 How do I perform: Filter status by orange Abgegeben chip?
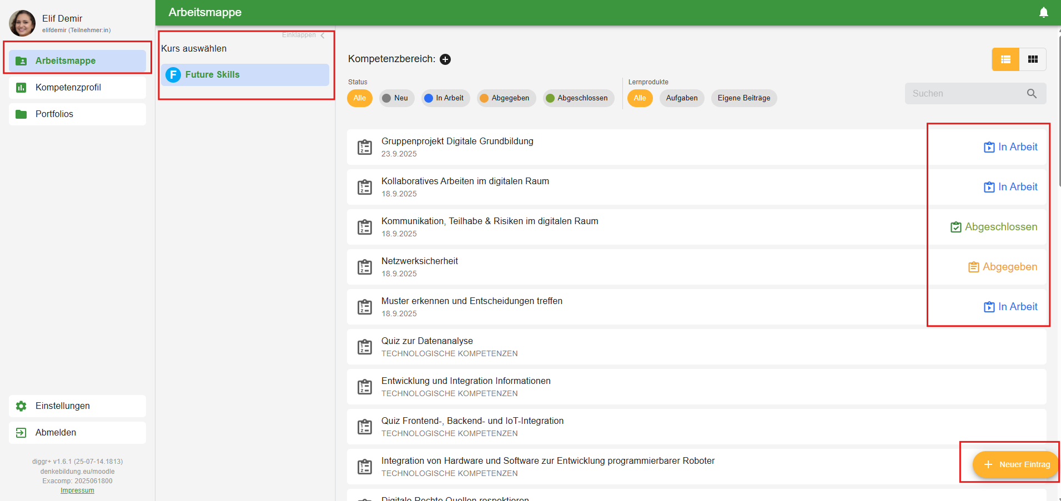(505, 98)
